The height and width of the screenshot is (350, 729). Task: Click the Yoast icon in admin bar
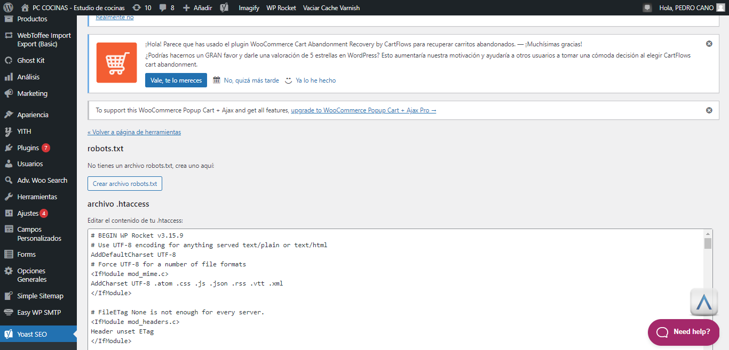(x=225, y=7)
